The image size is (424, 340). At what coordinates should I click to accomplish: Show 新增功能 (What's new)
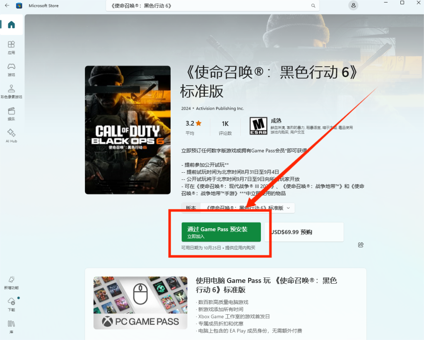[11, 283]
